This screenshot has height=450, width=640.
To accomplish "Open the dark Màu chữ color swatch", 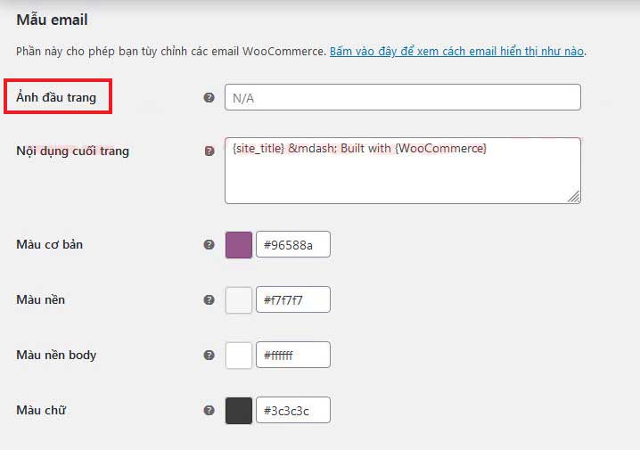I will point(239,411).
